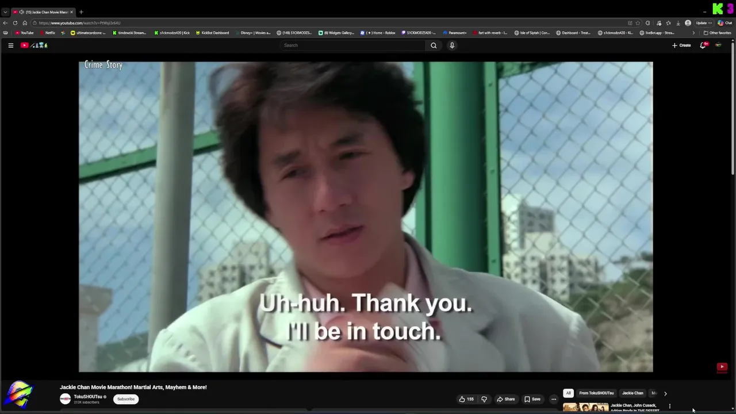Open the browser extensions icon
Image resolution: width=736 pixels, height=414 pixels.
tap(648, 23)
